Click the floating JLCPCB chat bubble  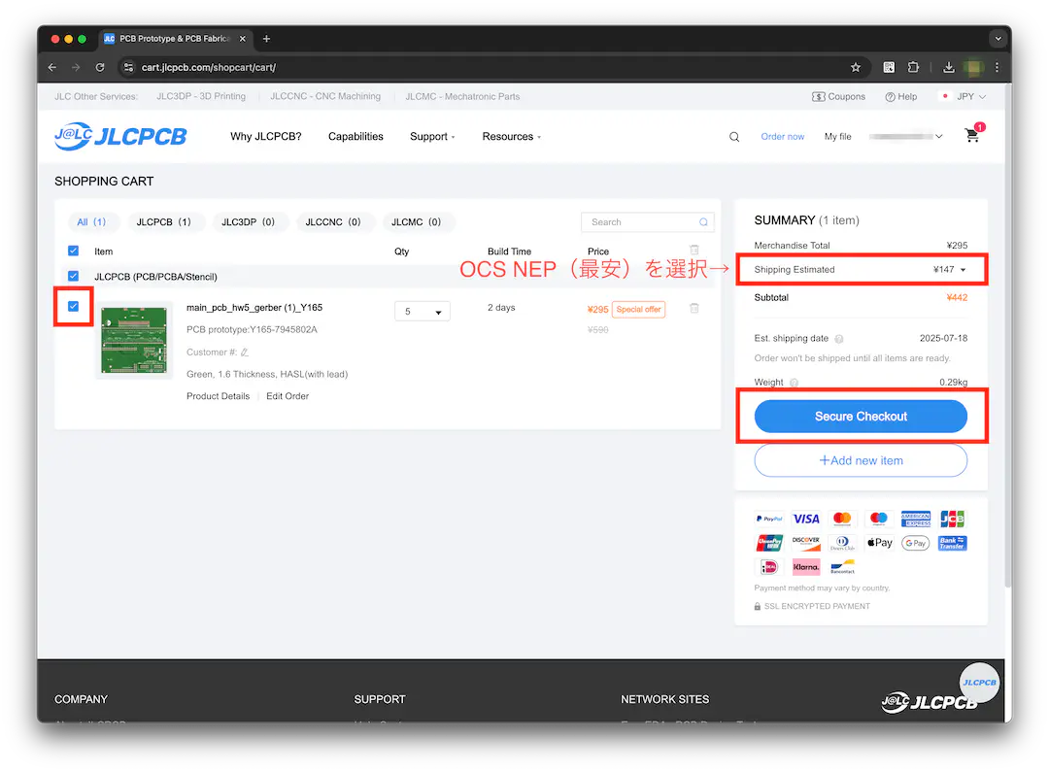[x=979, y=683]
